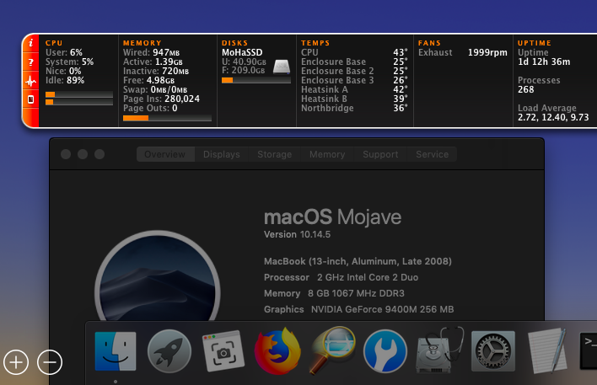Viewport: 597px width, 385px height.
Task: Switch to the Displays tab
Action: [x=222, y=154]
